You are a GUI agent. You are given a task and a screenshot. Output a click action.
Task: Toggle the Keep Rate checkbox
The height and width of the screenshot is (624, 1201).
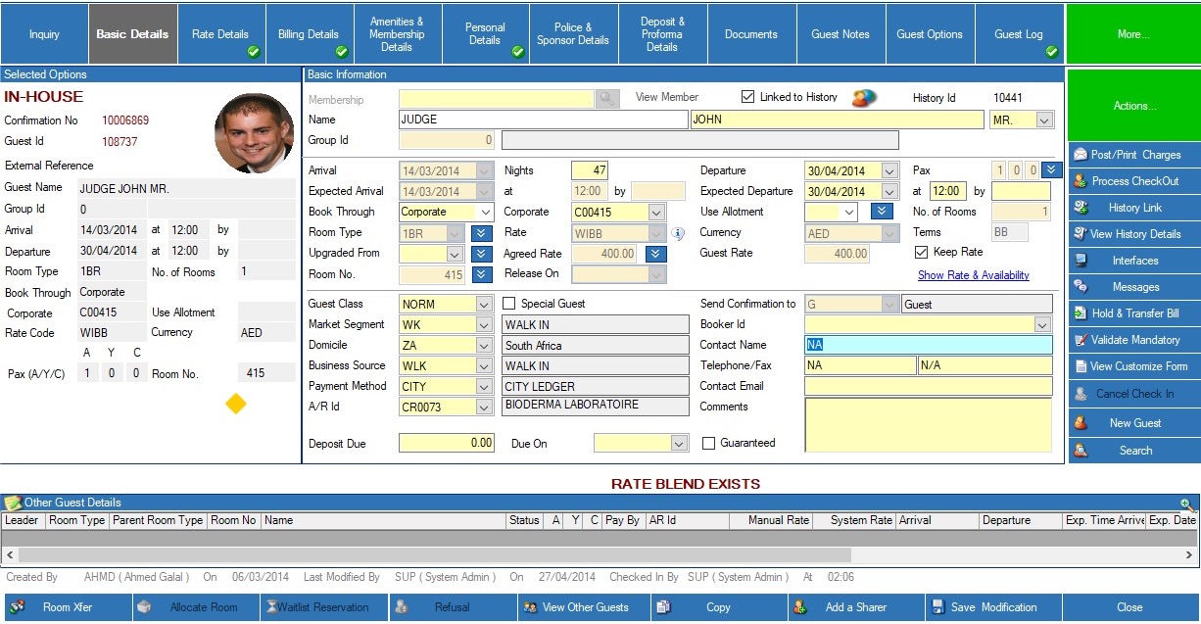[921, 253]
